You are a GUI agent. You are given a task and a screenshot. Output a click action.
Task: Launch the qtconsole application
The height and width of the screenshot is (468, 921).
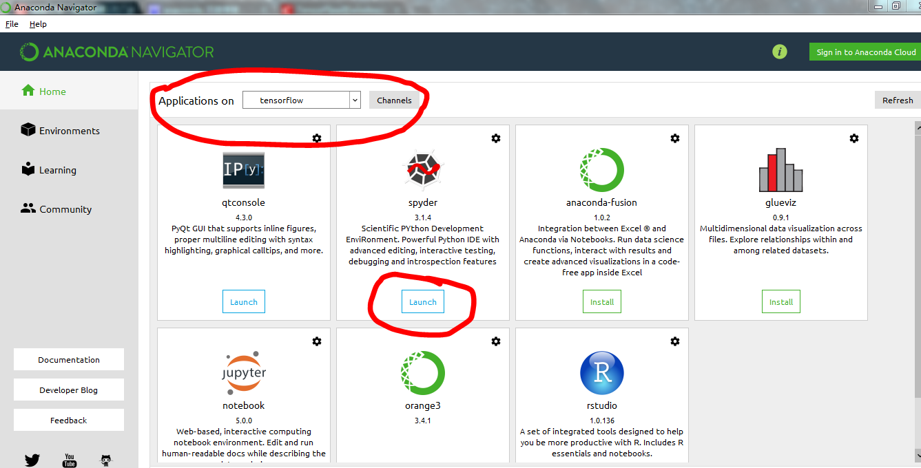244,301
